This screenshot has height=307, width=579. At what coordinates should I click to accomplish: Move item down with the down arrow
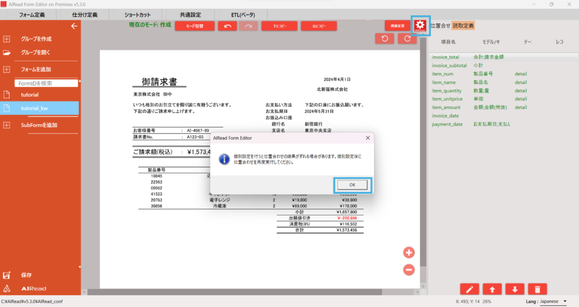click(515, 289)
